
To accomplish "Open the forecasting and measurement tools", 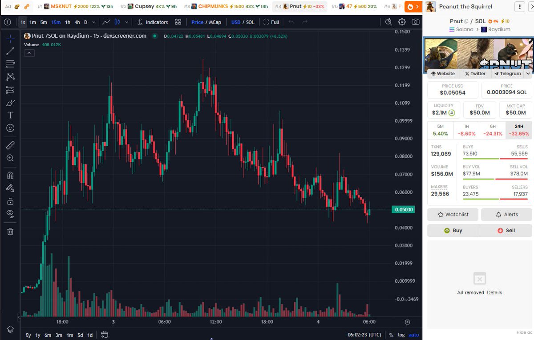I will (10, 90).
